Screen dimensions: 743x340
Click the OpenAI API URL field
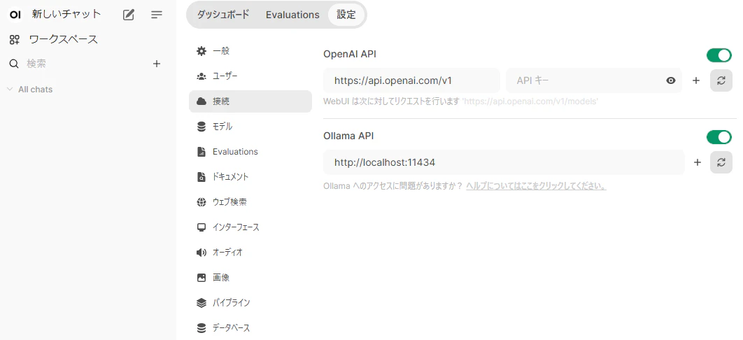411,80
